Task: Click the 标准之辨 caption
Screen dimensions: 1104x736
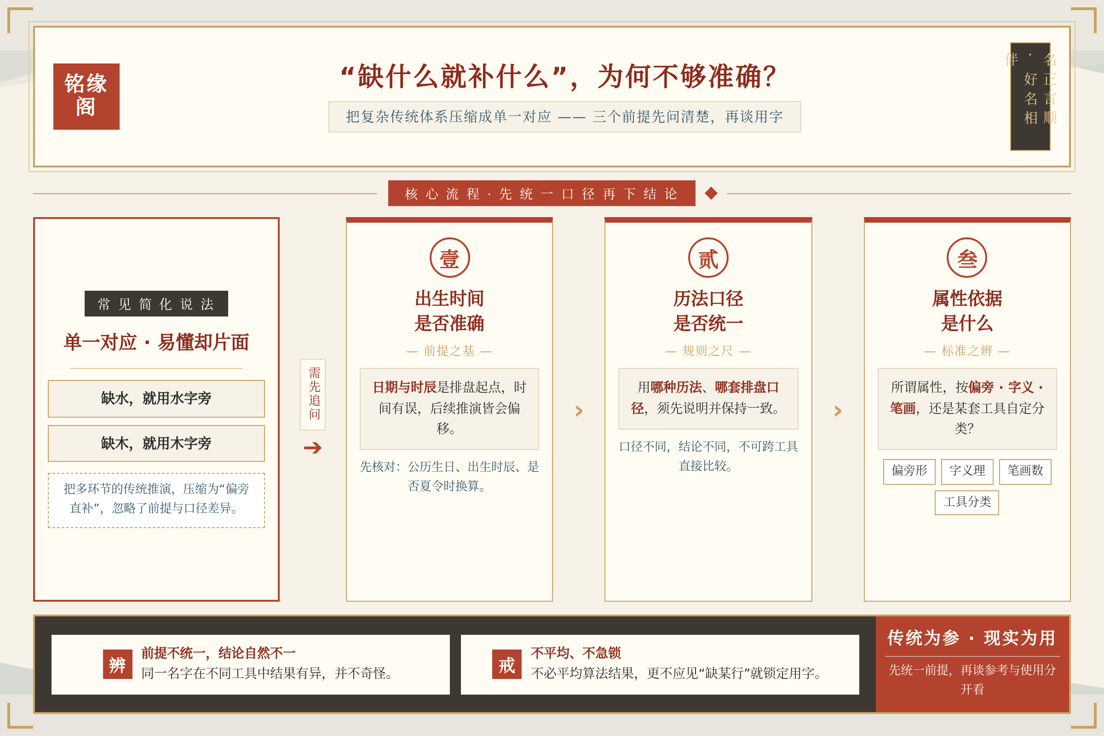Action: 967,351
